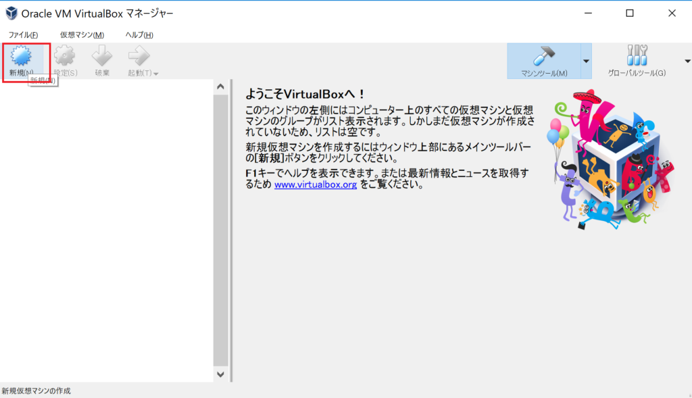692x398 pixels.
Task: Open the ヘルプ(H) menu
Action: 139,35
